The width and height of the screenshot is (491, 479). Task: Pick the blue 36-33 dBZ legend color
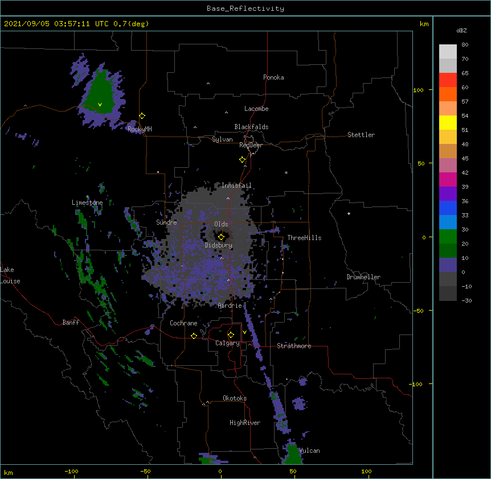(x=448, y=208)
